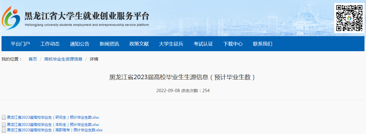Viewport: 366px width, 134px height.
Task: Click the 高校毕业生资源信息 breadcrumb link
Action: [x=63, y=59]
